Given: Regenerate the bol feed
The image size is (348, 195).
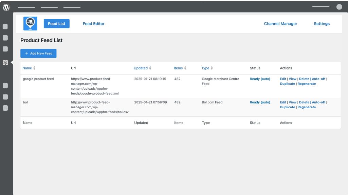Looking at the screenshot, I should (x=307, y=107).
